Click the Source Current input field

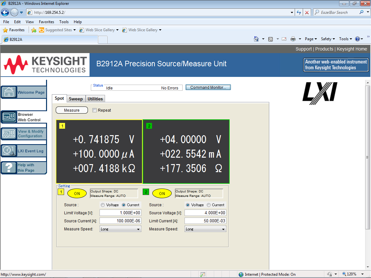coord(120,221)
